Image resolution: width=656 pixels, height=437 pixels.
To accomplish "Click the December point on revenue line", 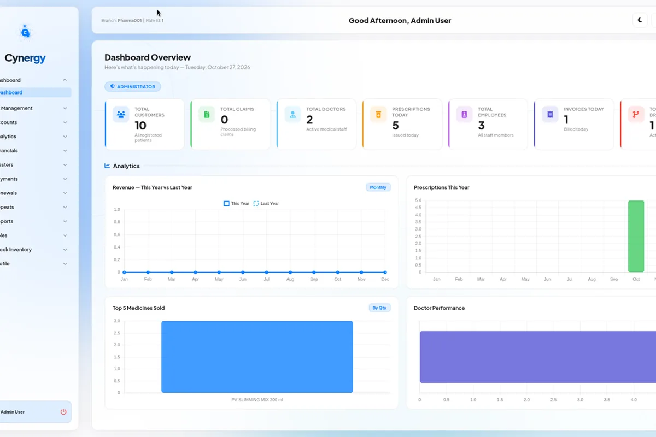I will (x=385, y=272).
